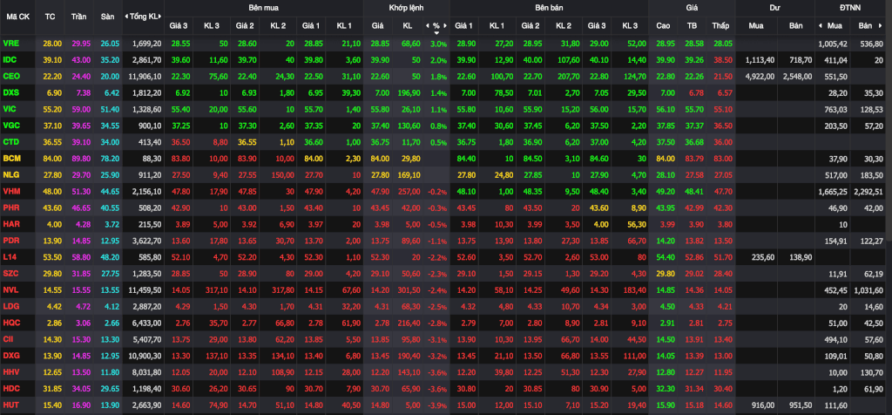Open the NVL stock symbol
Image resolution: width=892 pixels, height=415 pixels.
click(x=10, y=289)
